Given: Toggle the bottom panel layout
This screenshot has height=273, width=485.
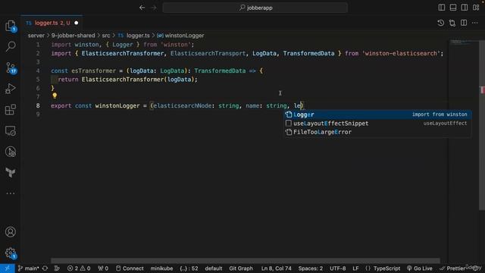Looking at the screenshot, I should click(453, 8).
